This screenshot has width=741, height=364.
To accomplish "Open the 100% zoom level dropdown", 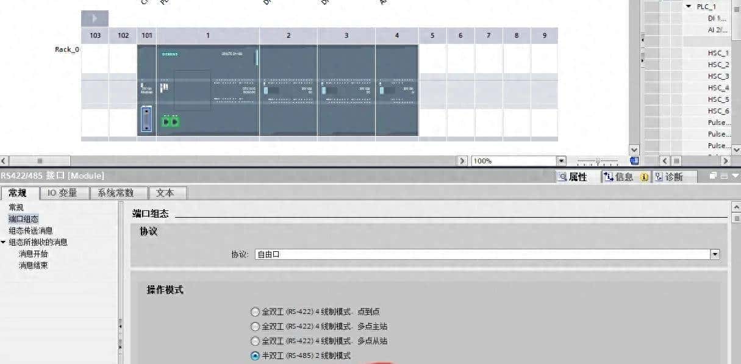I will (561, 161).
